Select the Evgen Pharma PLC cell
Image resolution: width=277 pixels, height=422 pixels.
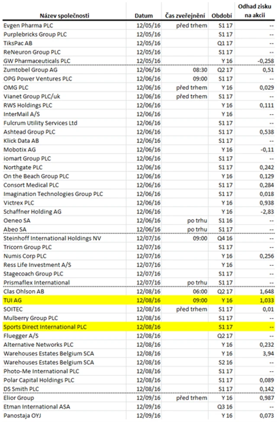tap(27, 26)
